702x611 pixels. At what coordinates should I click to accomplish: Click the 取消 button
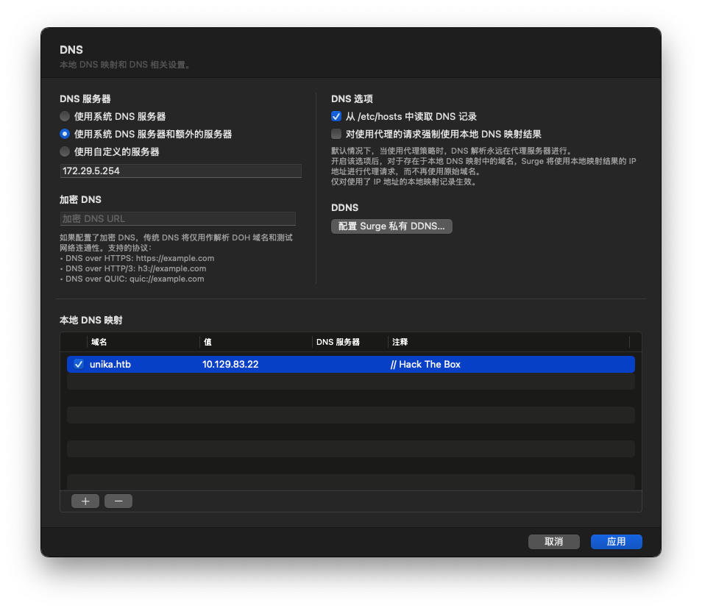click(x=554, y=542)
